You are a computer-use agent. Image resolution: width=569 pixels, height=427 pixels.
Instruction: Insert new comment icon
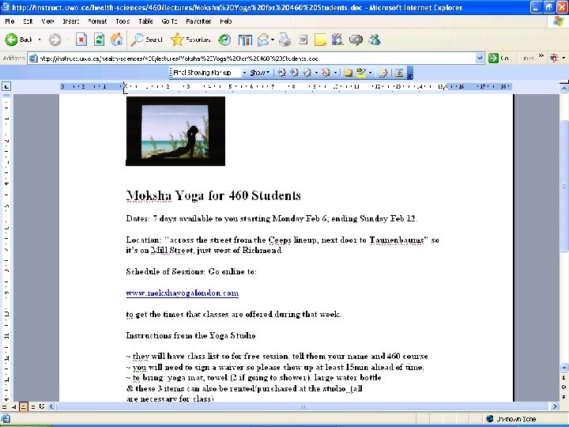348,73
